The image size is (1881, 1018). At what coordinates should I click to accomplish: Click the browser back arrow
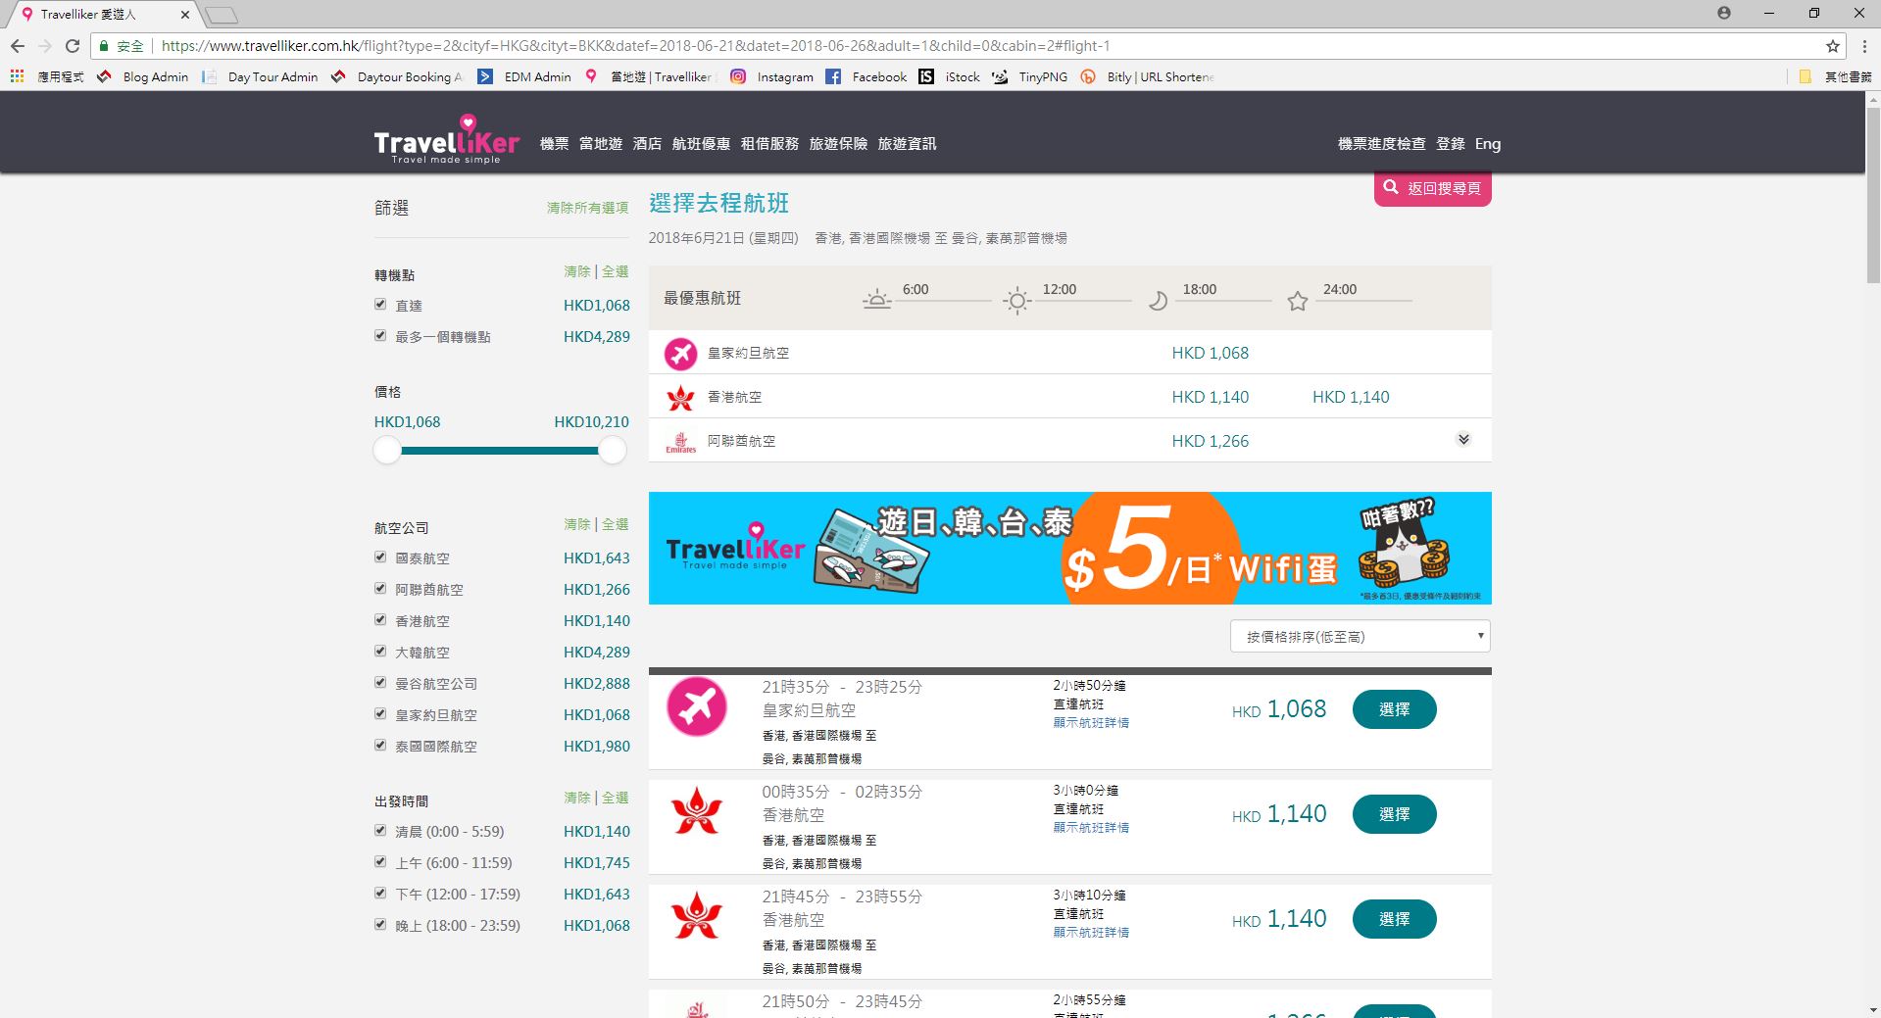click(x=18, y=46)
